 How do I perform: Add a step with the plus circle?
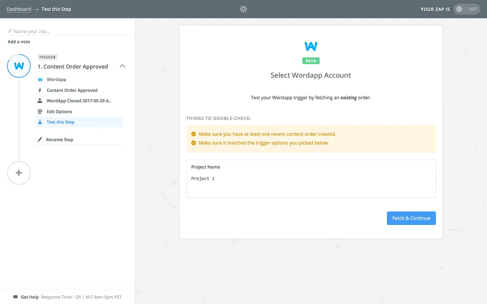coord(19,173)
